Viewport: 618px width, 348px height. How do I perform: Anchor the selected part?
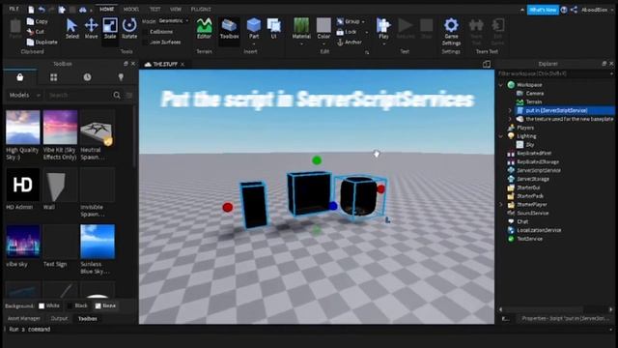click(x=350, y=43)
